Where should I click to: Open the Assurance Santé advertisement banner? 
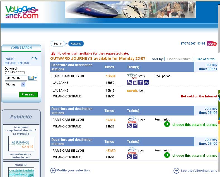[21, 144]
